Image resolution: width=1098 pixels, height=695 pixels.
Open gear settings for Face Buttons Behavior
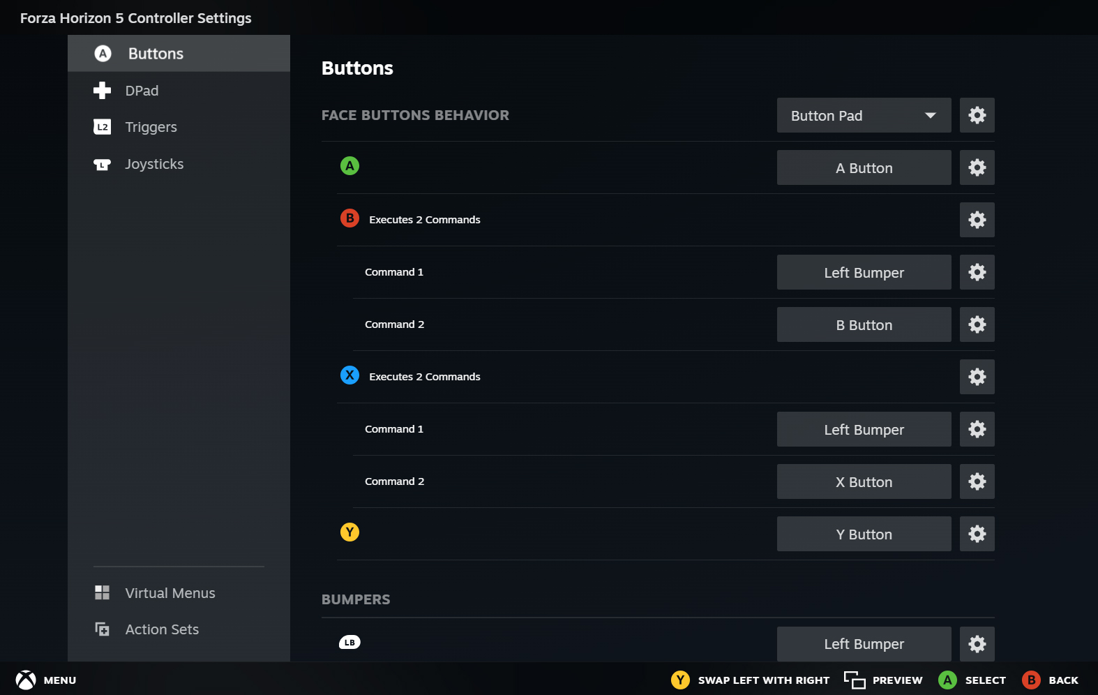[x=977, y=115]
